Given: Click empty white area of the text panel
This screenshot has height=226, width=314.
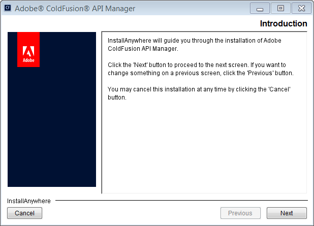Looking at the screenshot, I should pos(203,147).
